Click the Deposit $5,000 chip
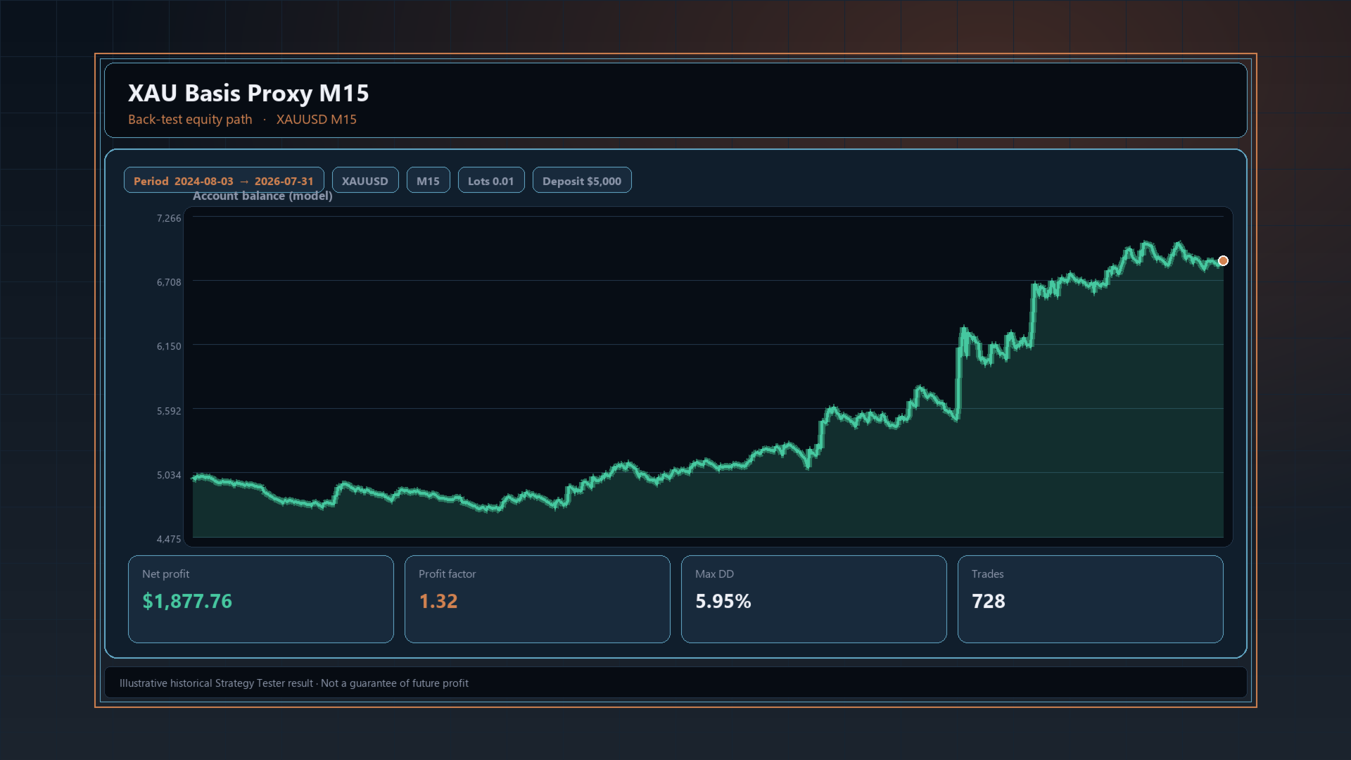The width and height of the screenshot is (1351, 760). [582, 180]
